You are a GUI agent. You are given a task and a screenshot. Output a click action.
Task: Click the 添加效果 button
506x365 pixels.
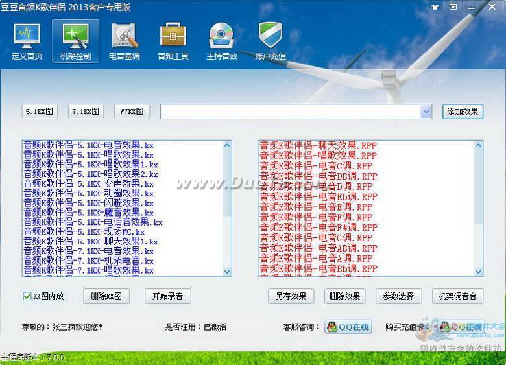point(463,112)
